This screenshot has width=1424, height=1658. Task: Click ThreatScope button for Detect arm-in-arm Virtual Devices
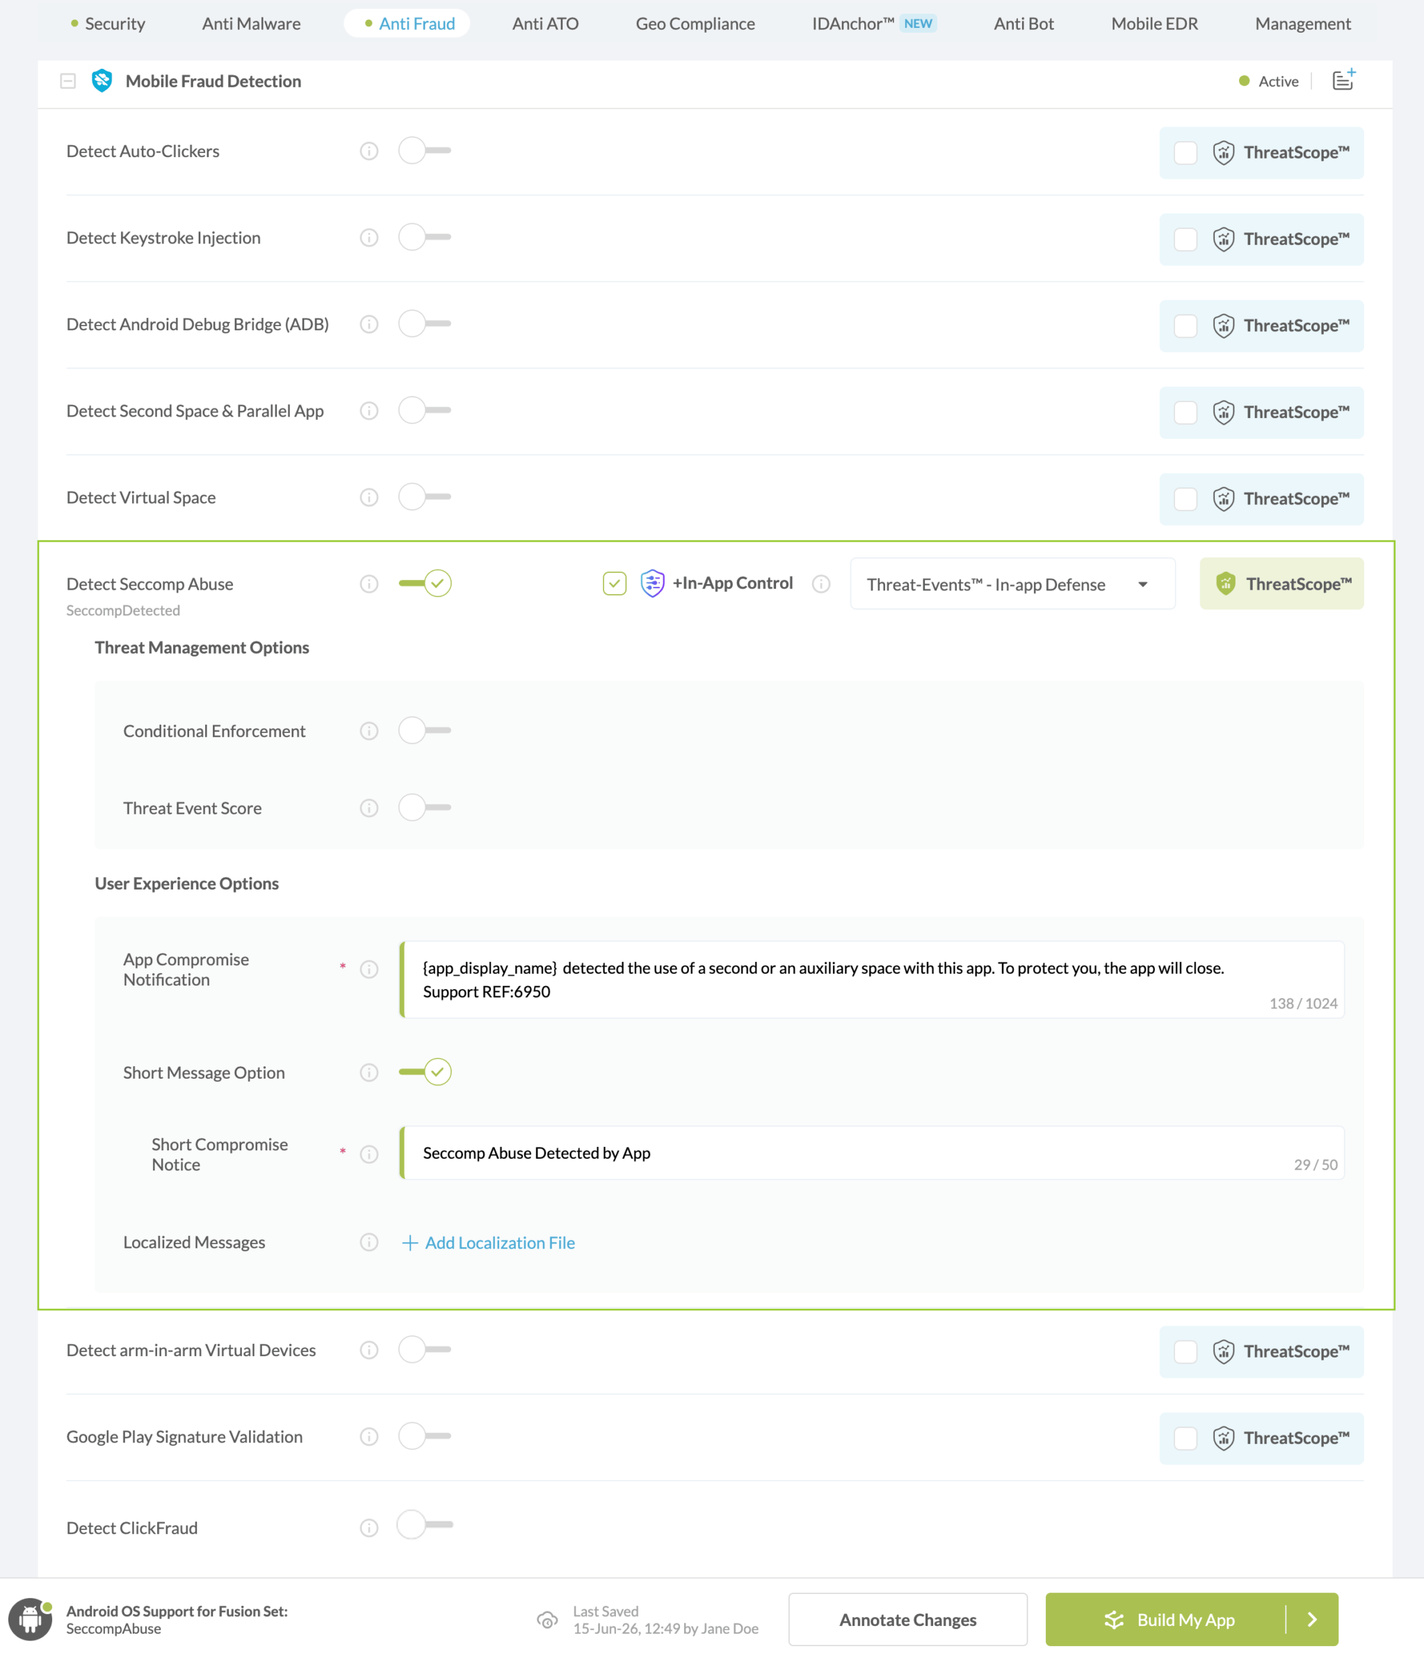pyautogui.click(x=1261, y=1351)
